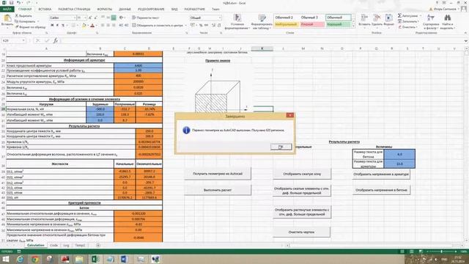Open Sort & Filter (Сортировка и фильтр)
Image resolution: width=469 pixels, height=264 pixels.
pyautogui.click(x=431, y=21)
